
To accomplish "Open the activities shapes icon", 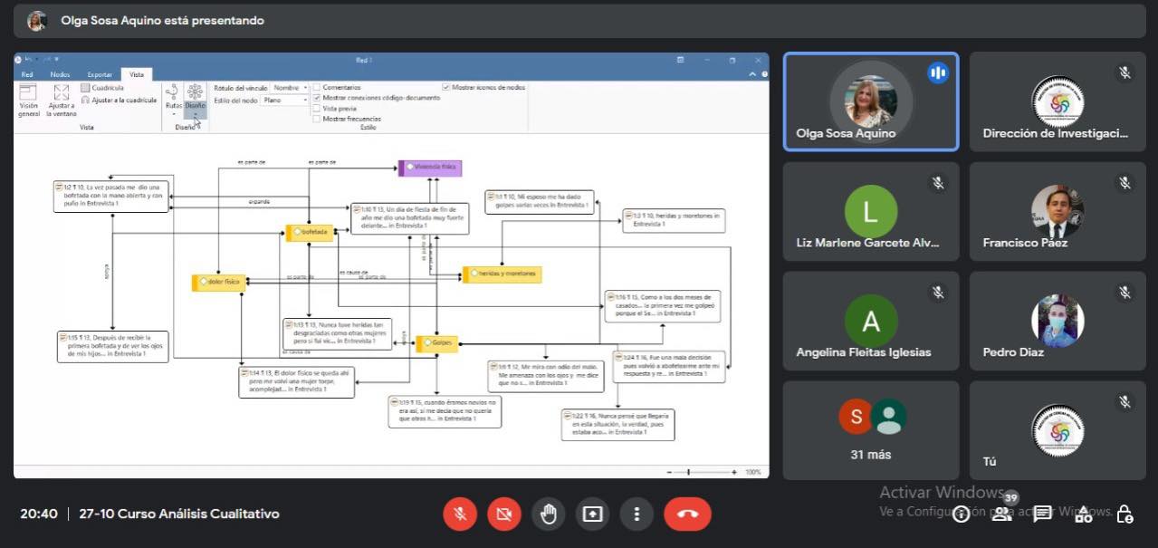I will (1083, 514).
